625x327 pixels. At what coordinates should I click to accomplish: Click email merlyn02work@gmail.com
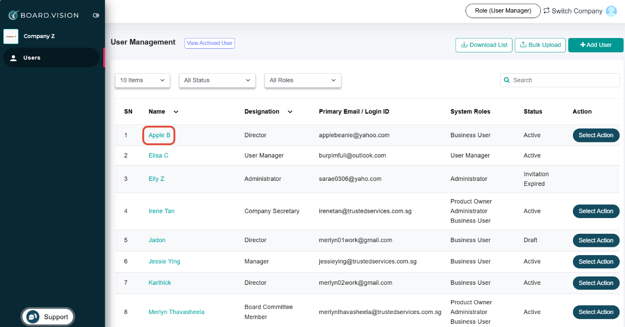coord(355,283)
